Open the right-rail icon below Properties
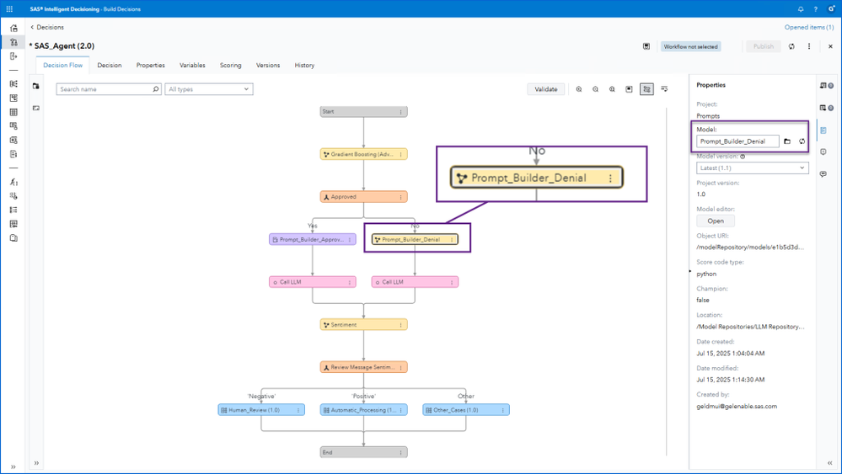 [823, 152]
